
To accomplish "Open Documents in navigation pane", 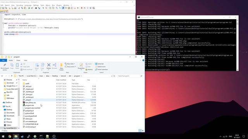I will coord(10,113).
